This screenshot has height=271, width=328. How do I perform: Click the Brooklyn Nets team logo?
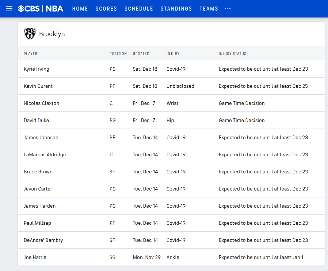(x=30, y=34)
